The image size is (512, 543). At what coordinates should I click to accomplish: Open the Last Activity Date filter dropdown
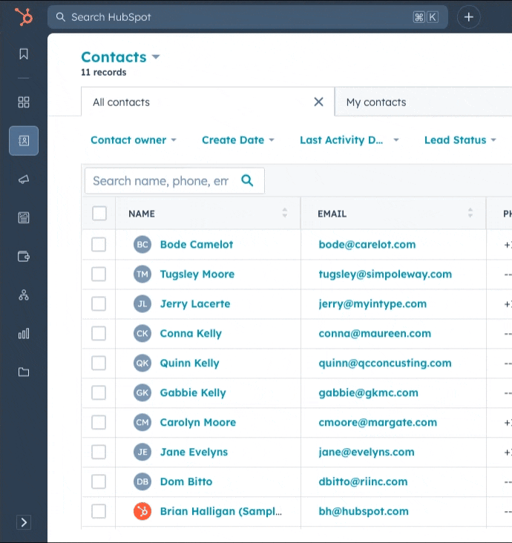click(349, 140)
